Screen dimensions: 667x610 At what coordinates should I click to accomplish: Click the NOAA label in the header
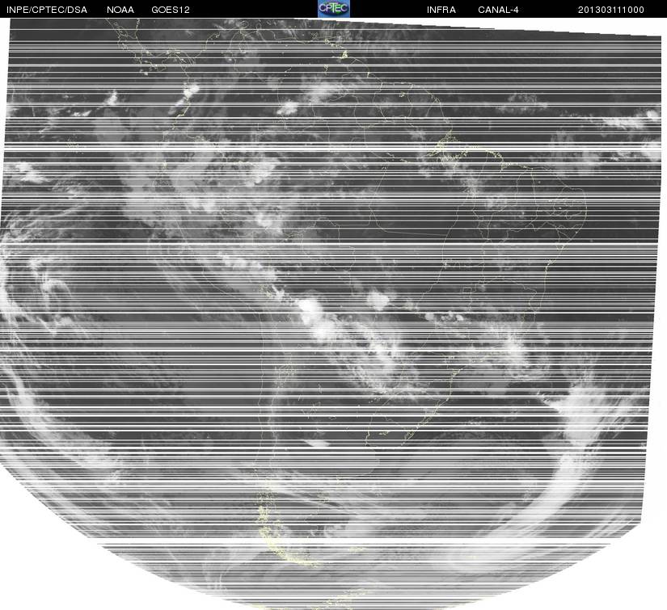coord(120,10)
